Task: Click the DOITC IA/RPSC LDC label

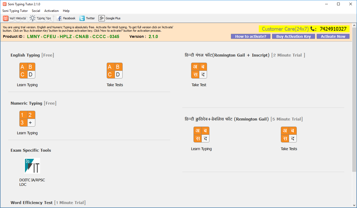Action: 32,182
